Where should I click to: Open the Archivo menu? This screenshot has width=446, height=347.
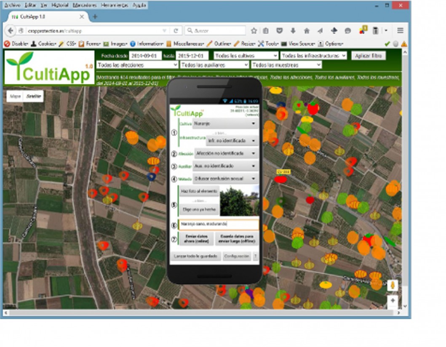(12, 5)
